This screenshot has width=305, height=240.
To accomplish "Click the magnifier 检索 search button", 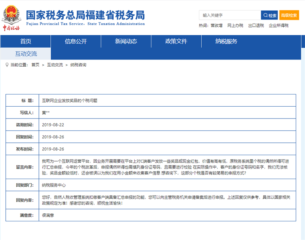I will [x=269, y=15].
